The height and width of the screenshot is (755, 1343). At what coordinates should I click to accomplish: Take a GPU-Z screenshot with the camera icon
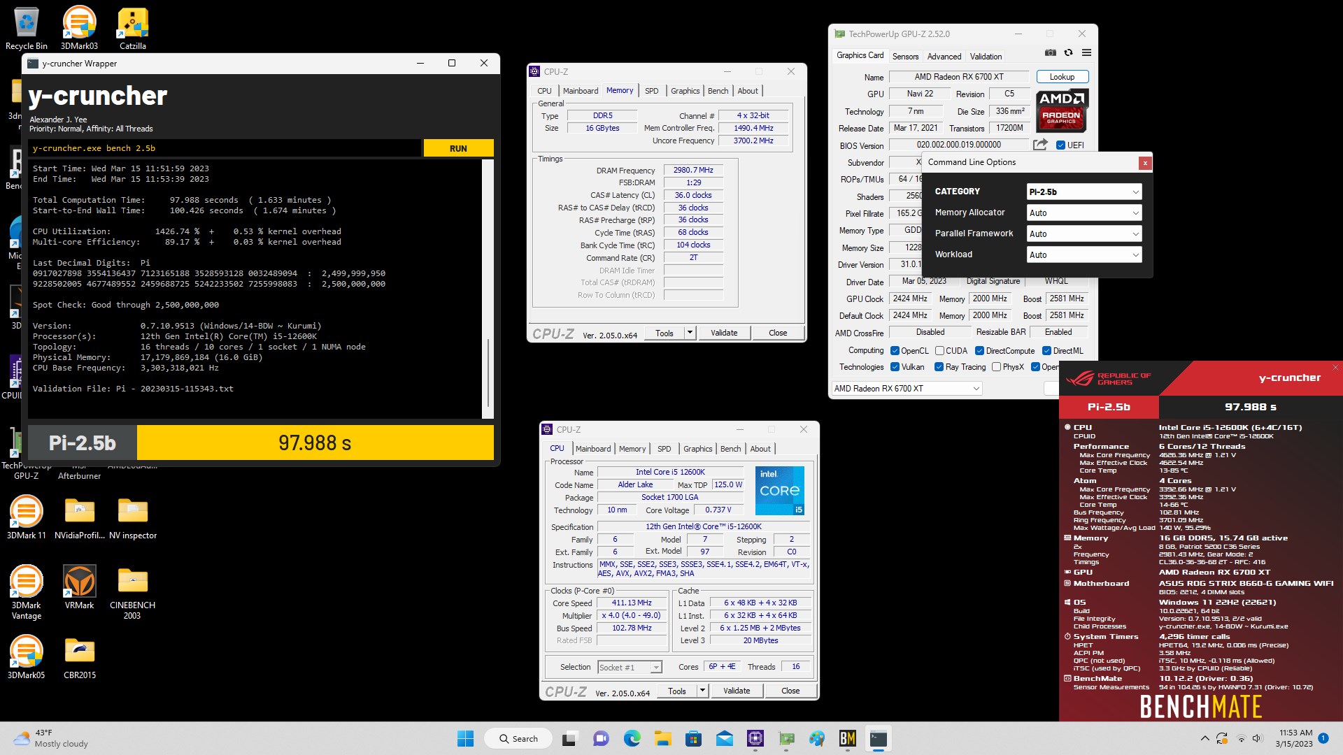pyautogui.click(x=1050, y=52)
